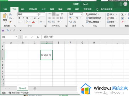Decrease indent
129x96 pixels.
(x=50, y=22)
